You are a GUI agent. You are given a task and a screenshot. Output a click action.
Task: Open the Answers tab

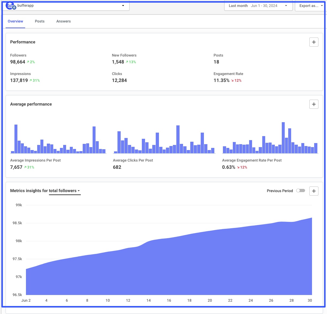point(63,21)
